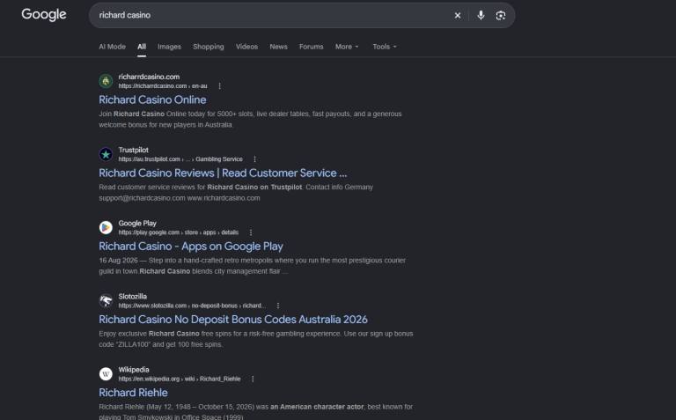Click snippet starting "Read customer service reviews"
This screenshot has width=676, height=420.
236,193
